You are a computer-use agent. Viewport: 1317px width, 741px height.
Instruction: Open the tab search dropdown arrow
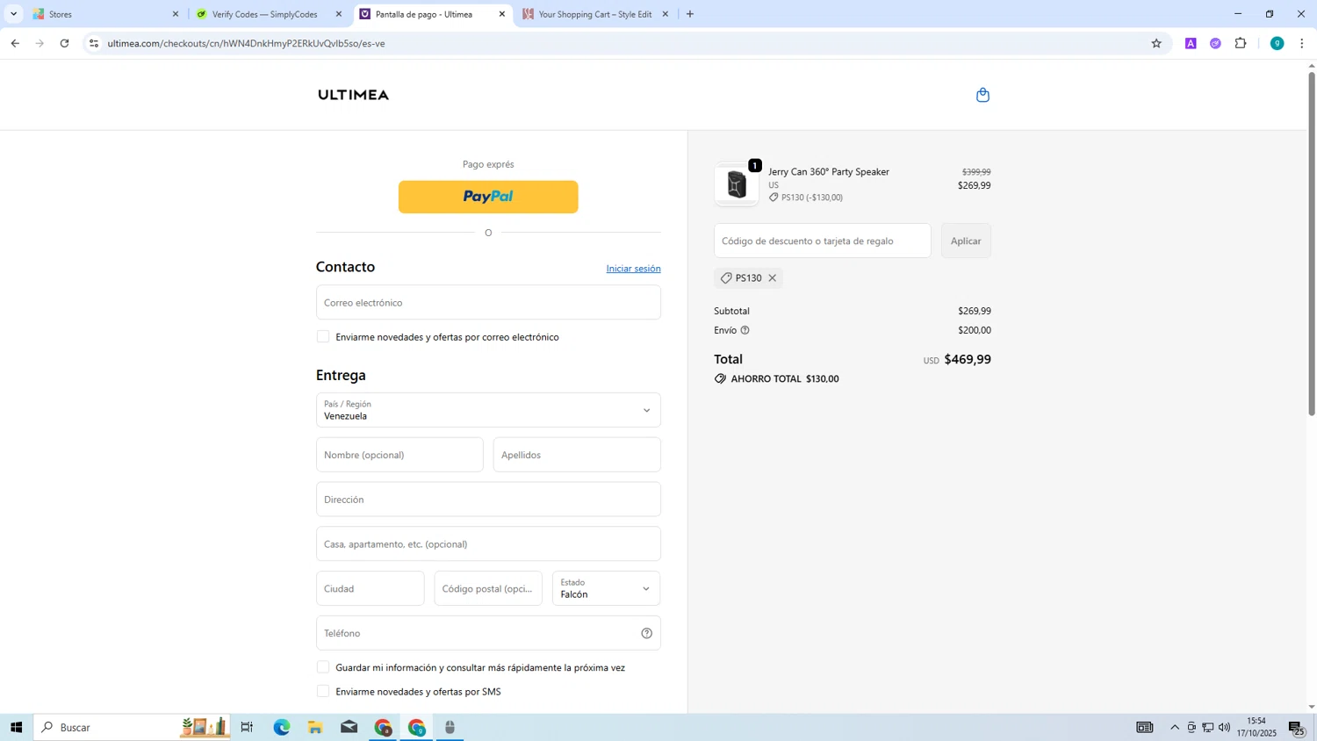pos(13,14)
